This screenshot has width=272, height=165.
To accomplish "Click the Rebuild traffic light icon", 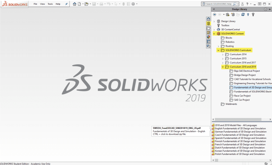I will tap(123, 4).
